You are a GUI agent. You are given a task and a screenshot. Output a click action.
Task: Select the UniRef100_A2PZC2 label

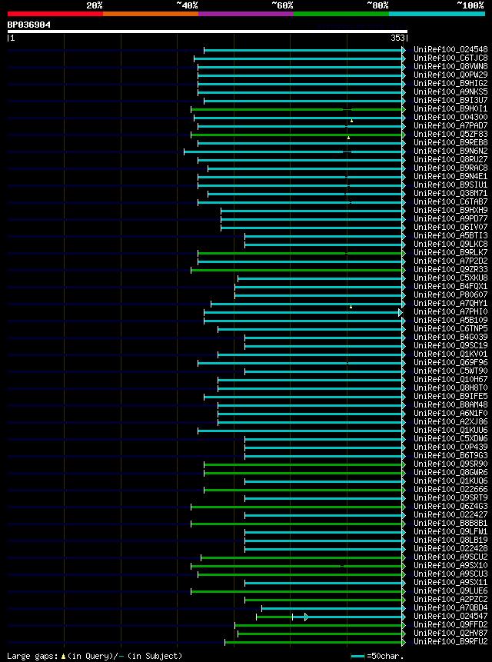coord(450,600)
